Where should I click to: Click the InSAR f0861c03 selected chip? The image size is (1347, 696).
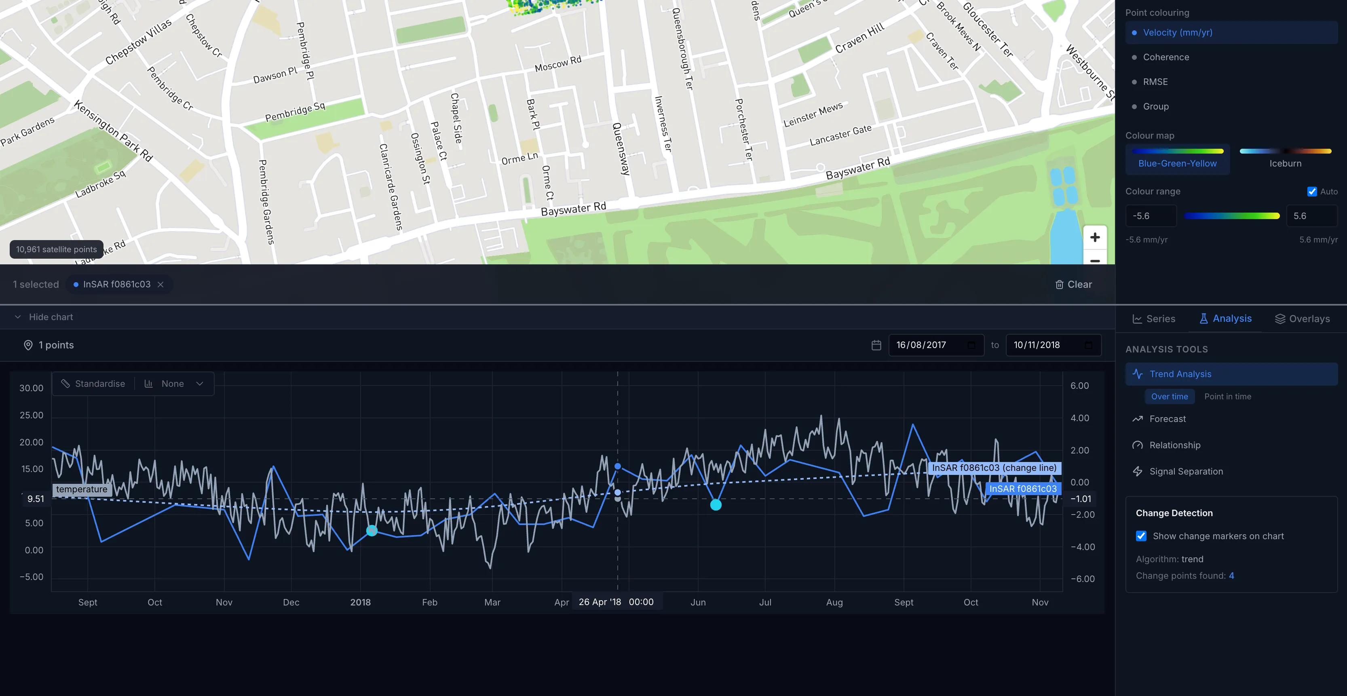click(x=119, y=285)
